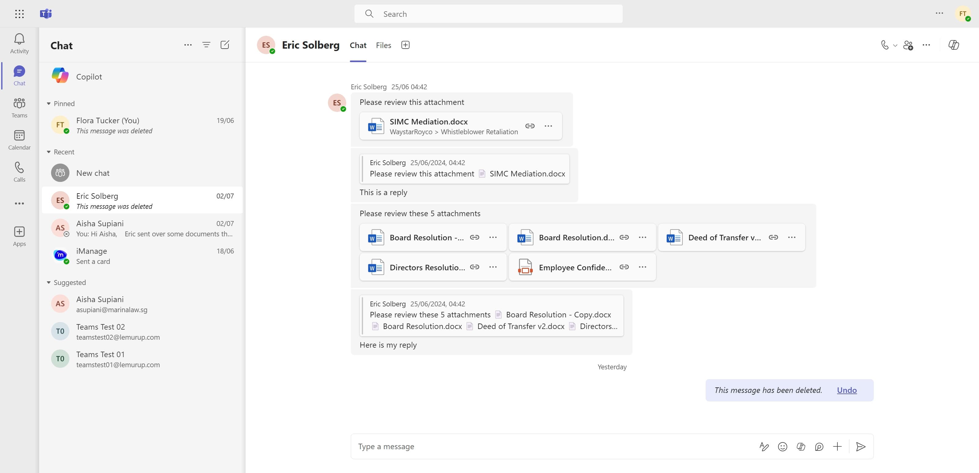Image resolution: width=979 pixels, height=473 pixels.
Task: Add a tab with plus icon
Action: pyautogui.click(x=406, y=45)
